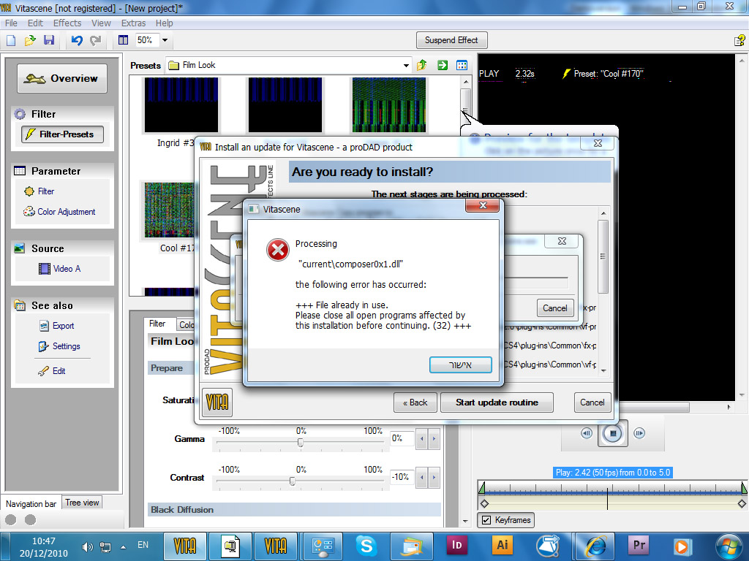Decrease Gamma with left arrow stepper
The height and width of the screenshot is (561, 749).
[422, 438]
